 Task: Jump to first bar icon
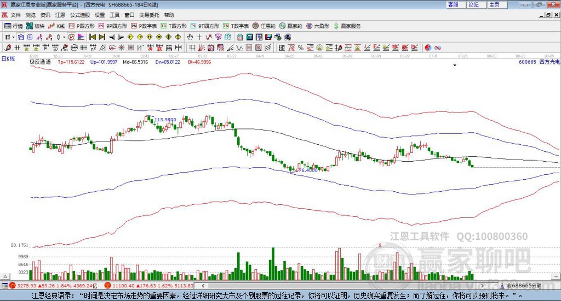pos(92,37)
